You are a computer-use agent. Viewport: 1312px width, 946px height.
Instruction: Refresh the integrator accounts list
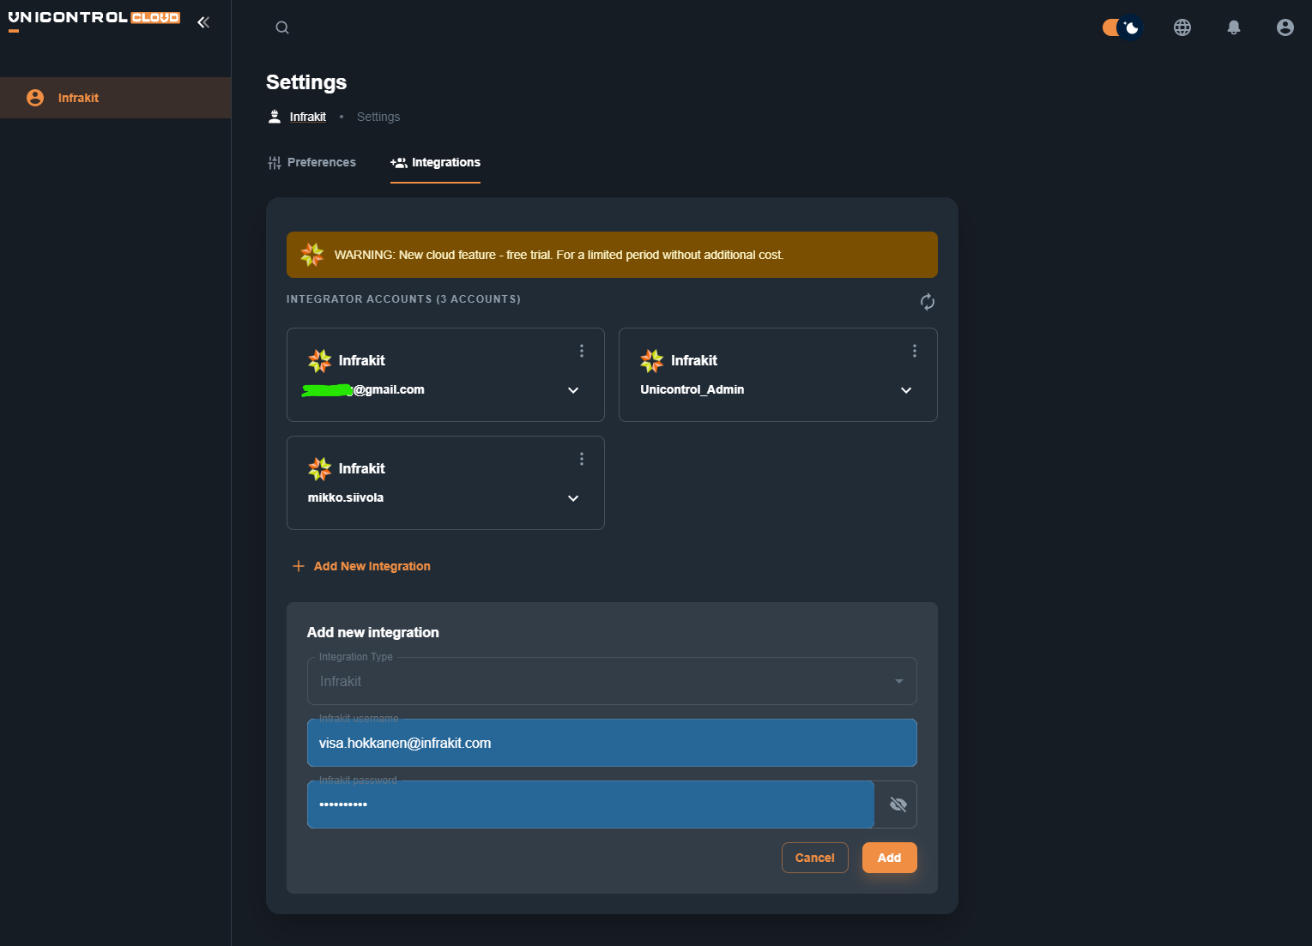pos(928,302)
